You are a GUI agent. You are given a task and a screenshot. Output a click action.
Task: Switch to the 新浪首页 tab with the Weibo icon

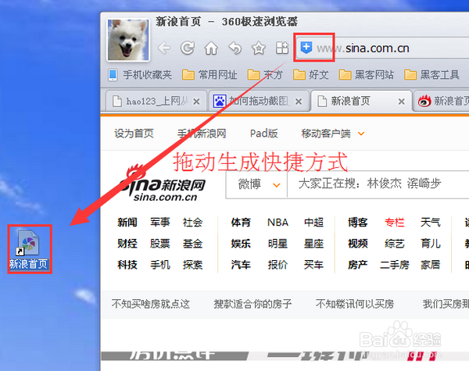[x=442, y=102]
